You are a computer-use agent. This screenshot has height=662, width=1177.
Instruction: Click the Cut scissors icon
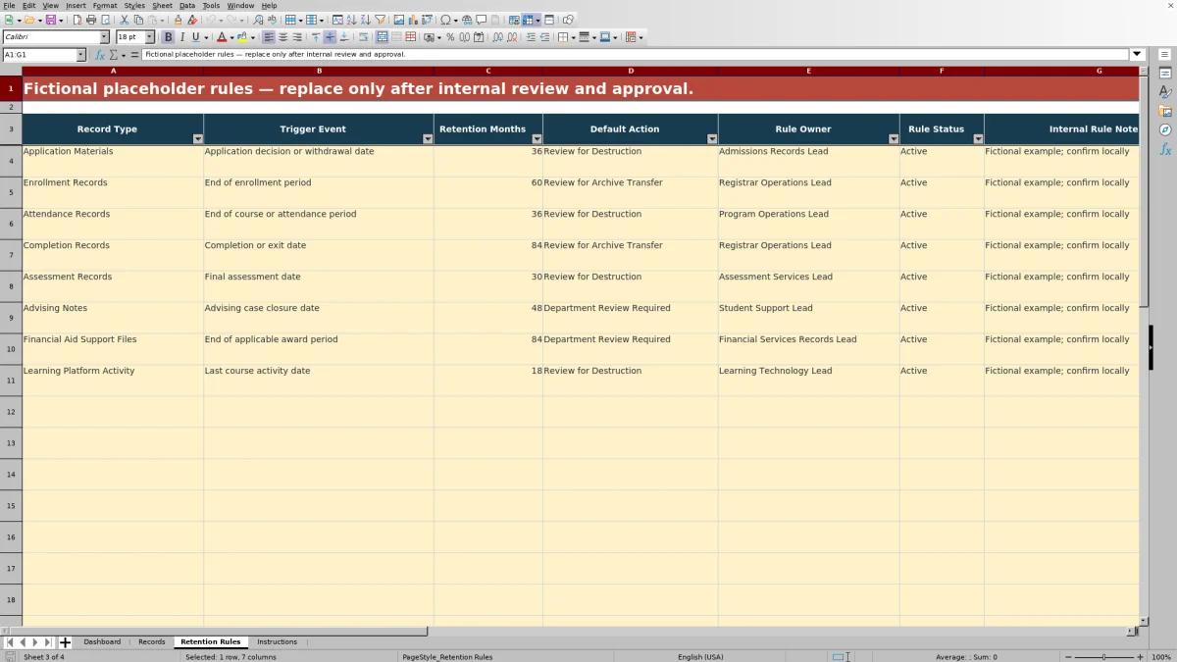point(124,20)
